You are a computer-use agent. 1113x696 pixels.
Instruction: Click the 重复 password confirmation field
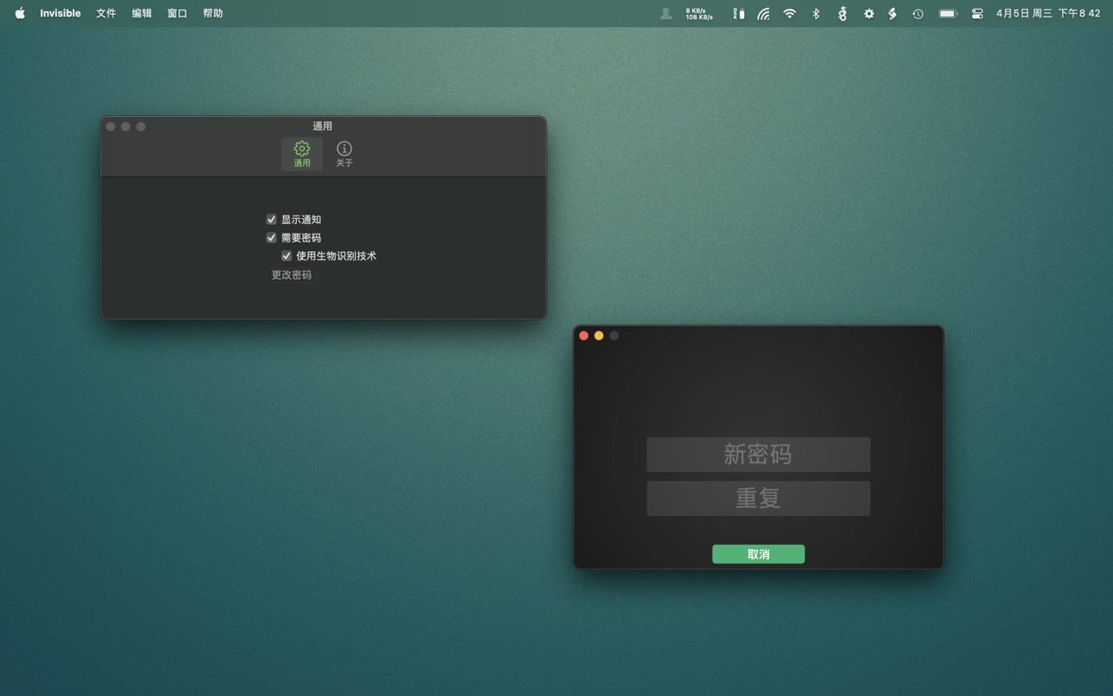click(758, 499)
